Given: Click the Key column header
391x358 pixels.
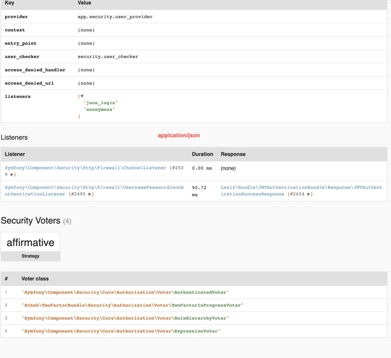Looking at the screenshot, I should tap(9, 3).
